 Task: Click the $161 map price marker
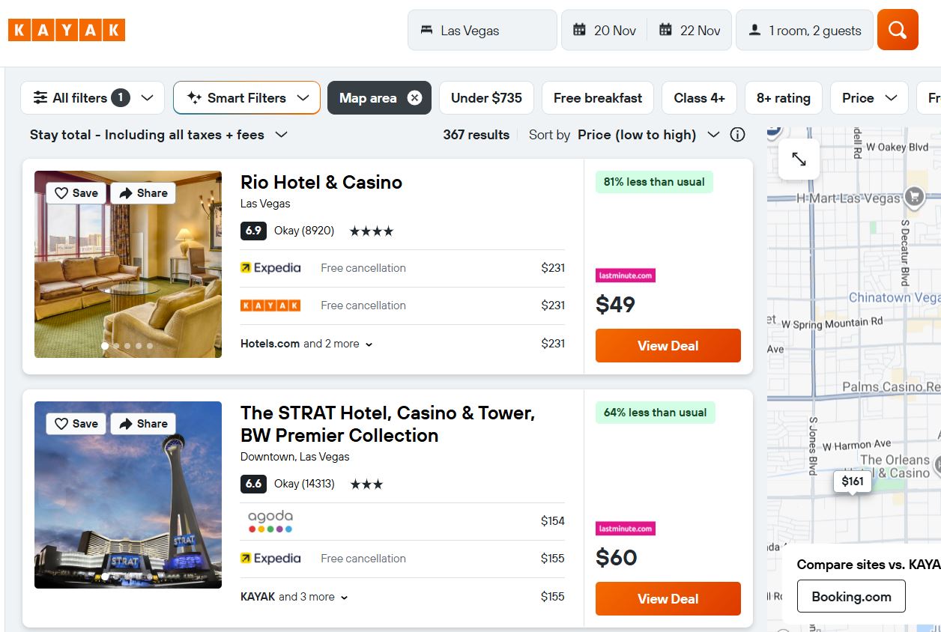852,481
